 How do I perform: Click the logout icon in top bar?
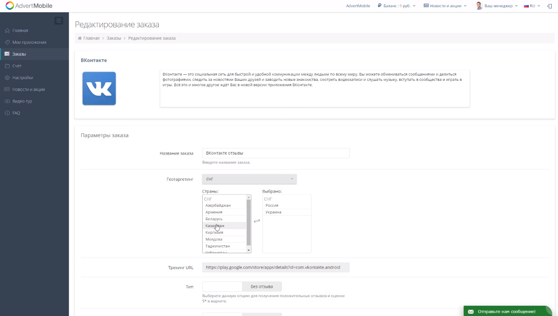(x=550, y=6)
